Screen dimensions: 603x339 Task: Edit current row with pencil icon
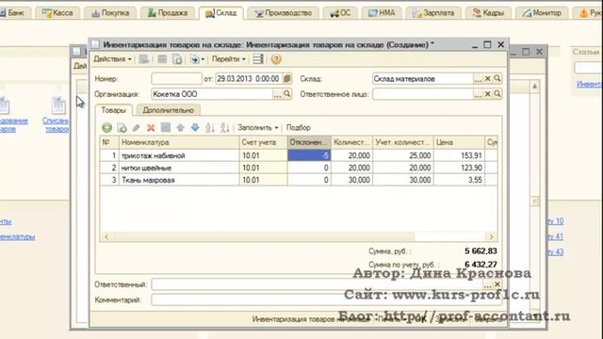tap(136, 128)
